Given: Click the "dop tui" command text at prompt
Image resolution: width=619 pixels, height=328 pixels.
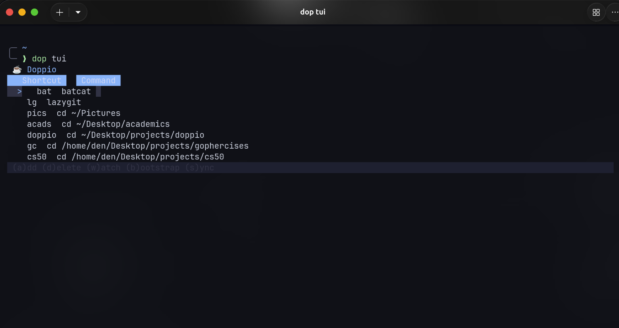Looking at the screenshot, I should (49, 59).
